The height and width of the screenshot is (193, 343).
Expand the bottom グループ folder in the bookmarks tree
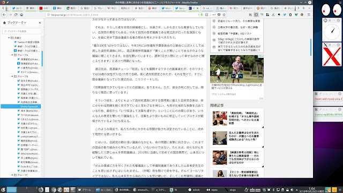12,175
